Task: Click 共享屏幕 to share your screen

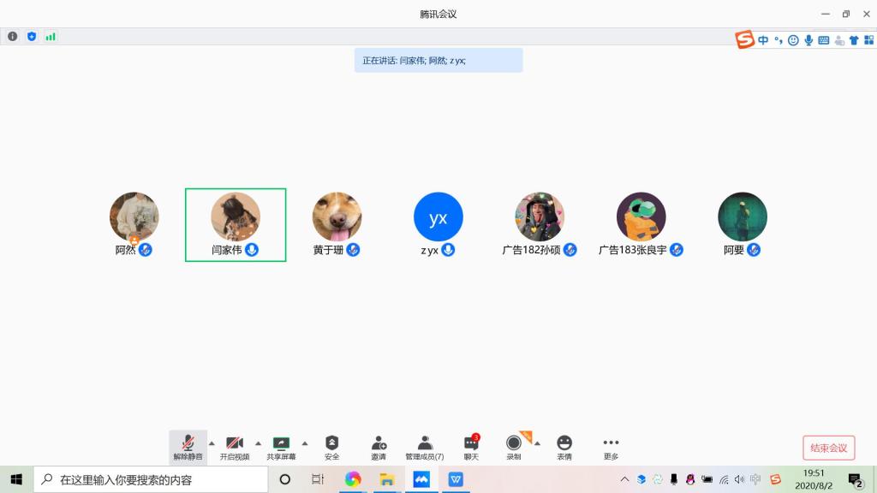Action: [x=281, y=447]
